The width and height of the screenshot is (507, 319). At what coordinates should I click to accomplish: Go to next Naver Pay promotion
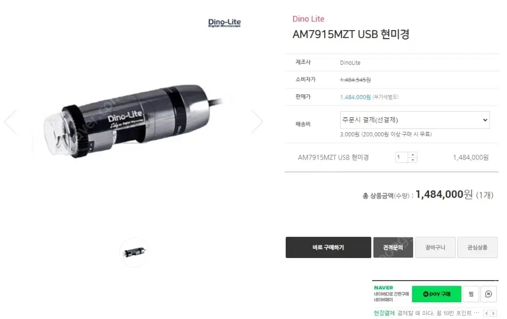[x=493, y=313]
